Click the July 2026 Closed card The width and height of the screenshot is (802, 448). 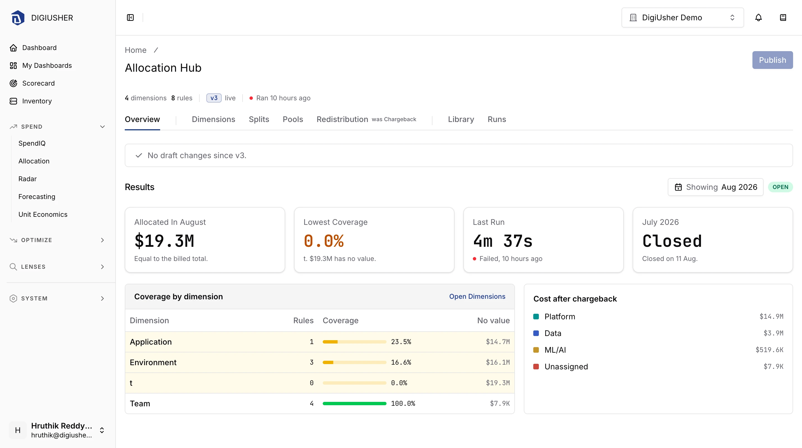click(713, 240)
